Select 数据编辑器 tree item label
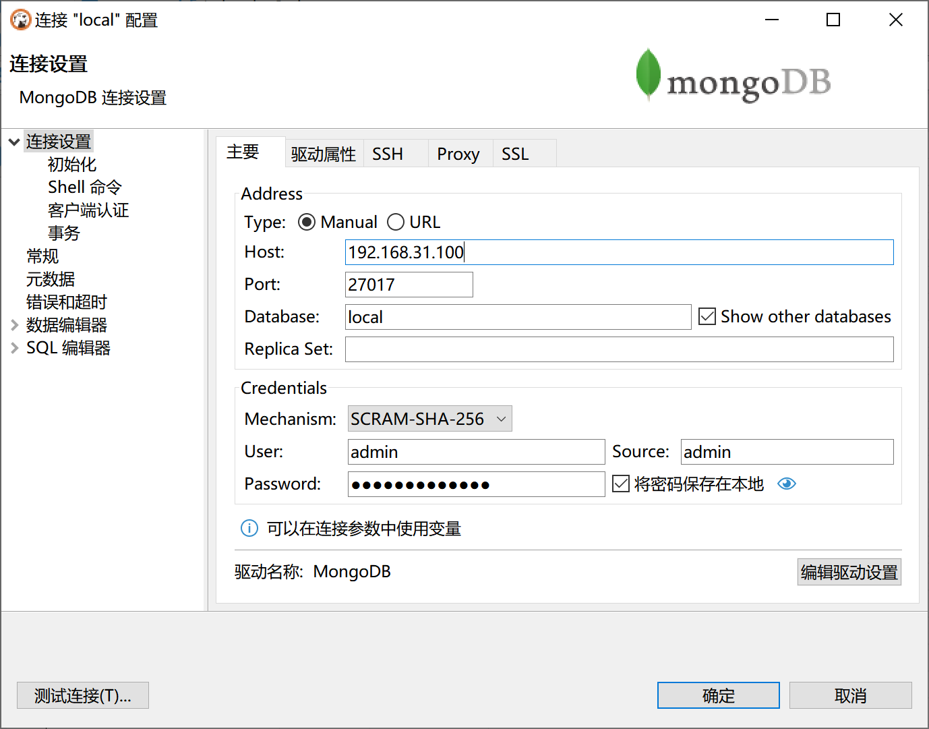Screen dimensions: 929x729 point(67,325)
